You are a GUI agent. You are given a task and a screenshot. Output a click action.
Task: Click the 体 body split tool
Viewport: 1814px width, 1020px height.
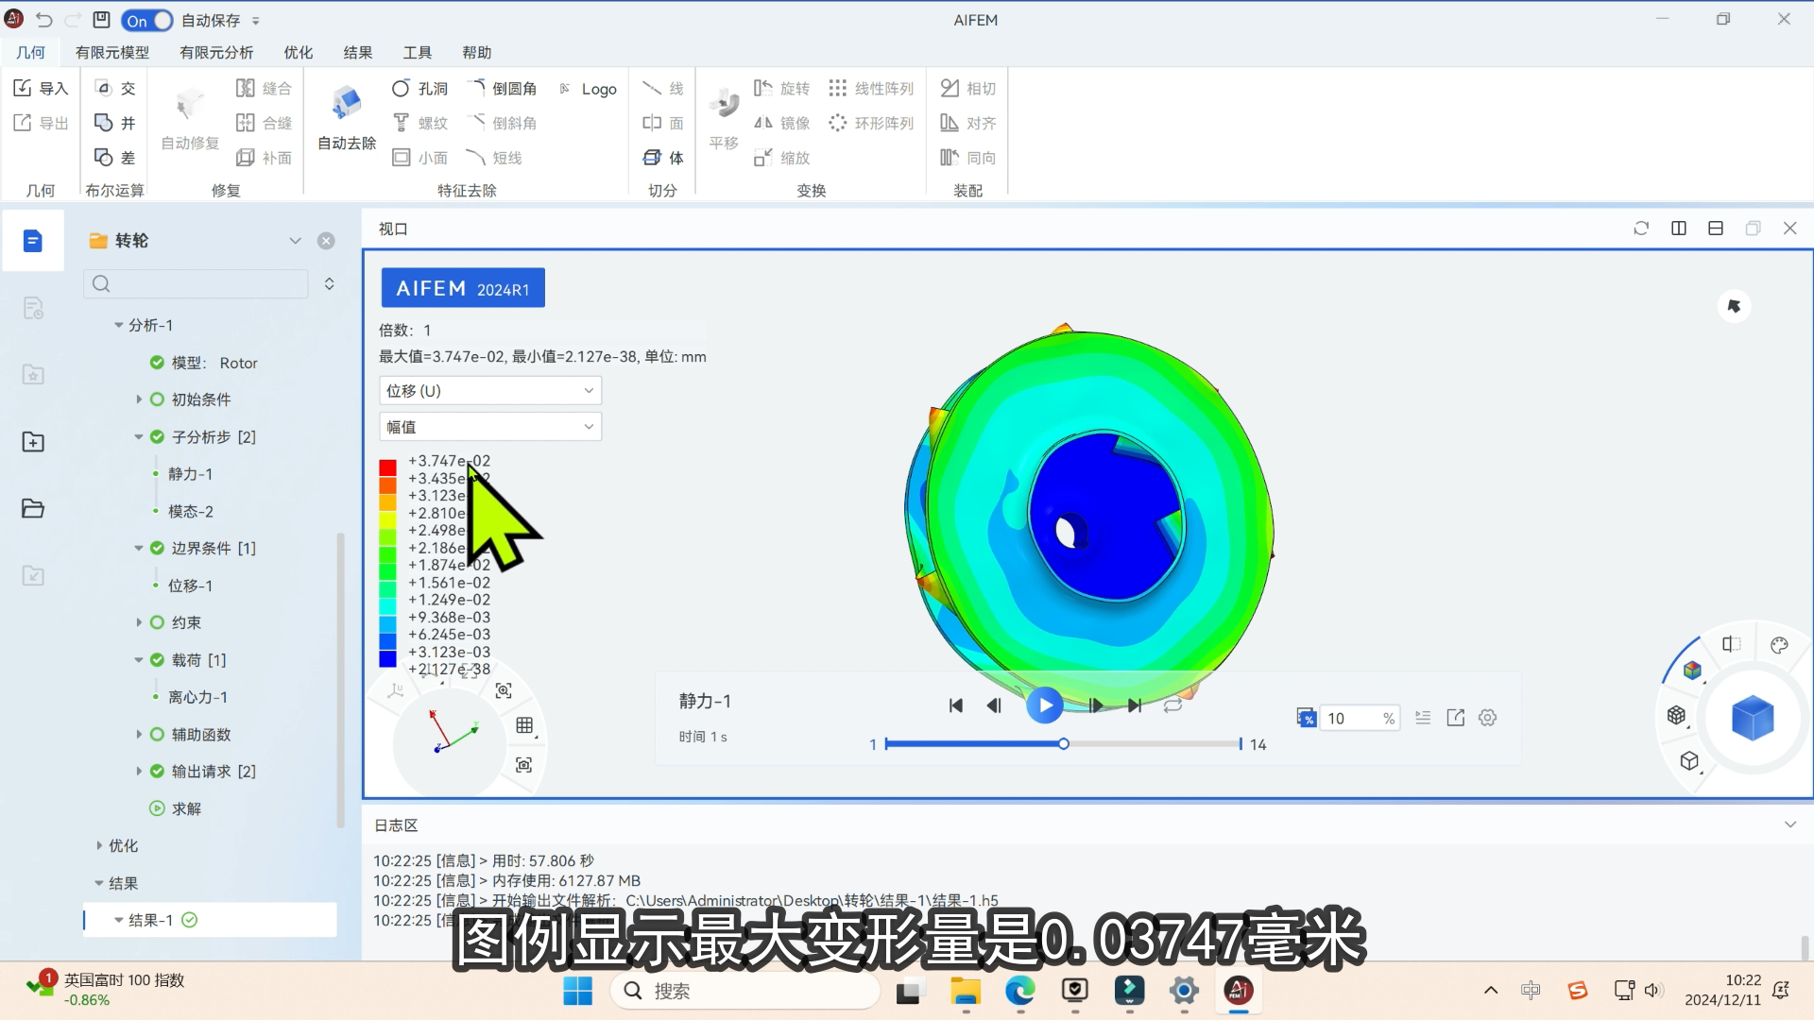click(x=663, y=158)
